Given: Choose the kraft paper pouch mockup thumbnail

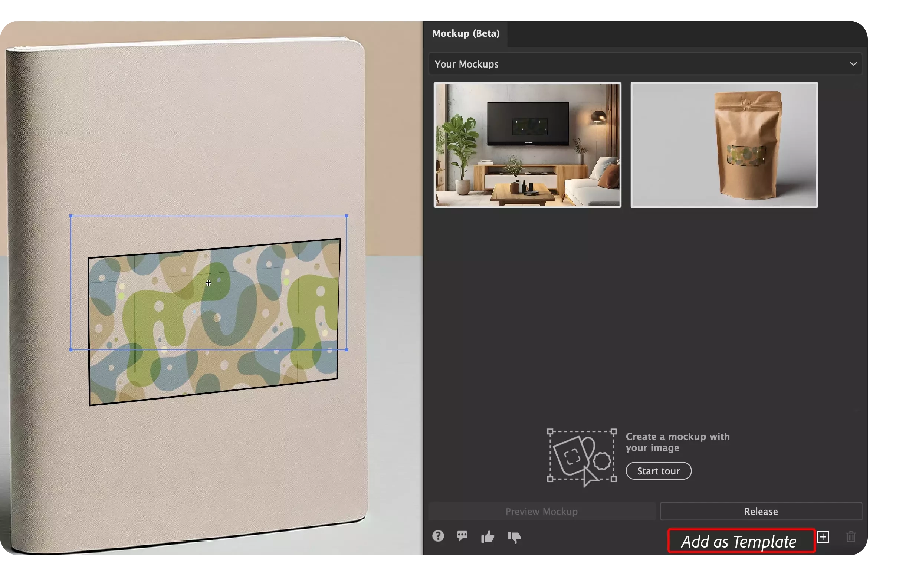Looking at the screenshot, I should (x=724, y=145).
